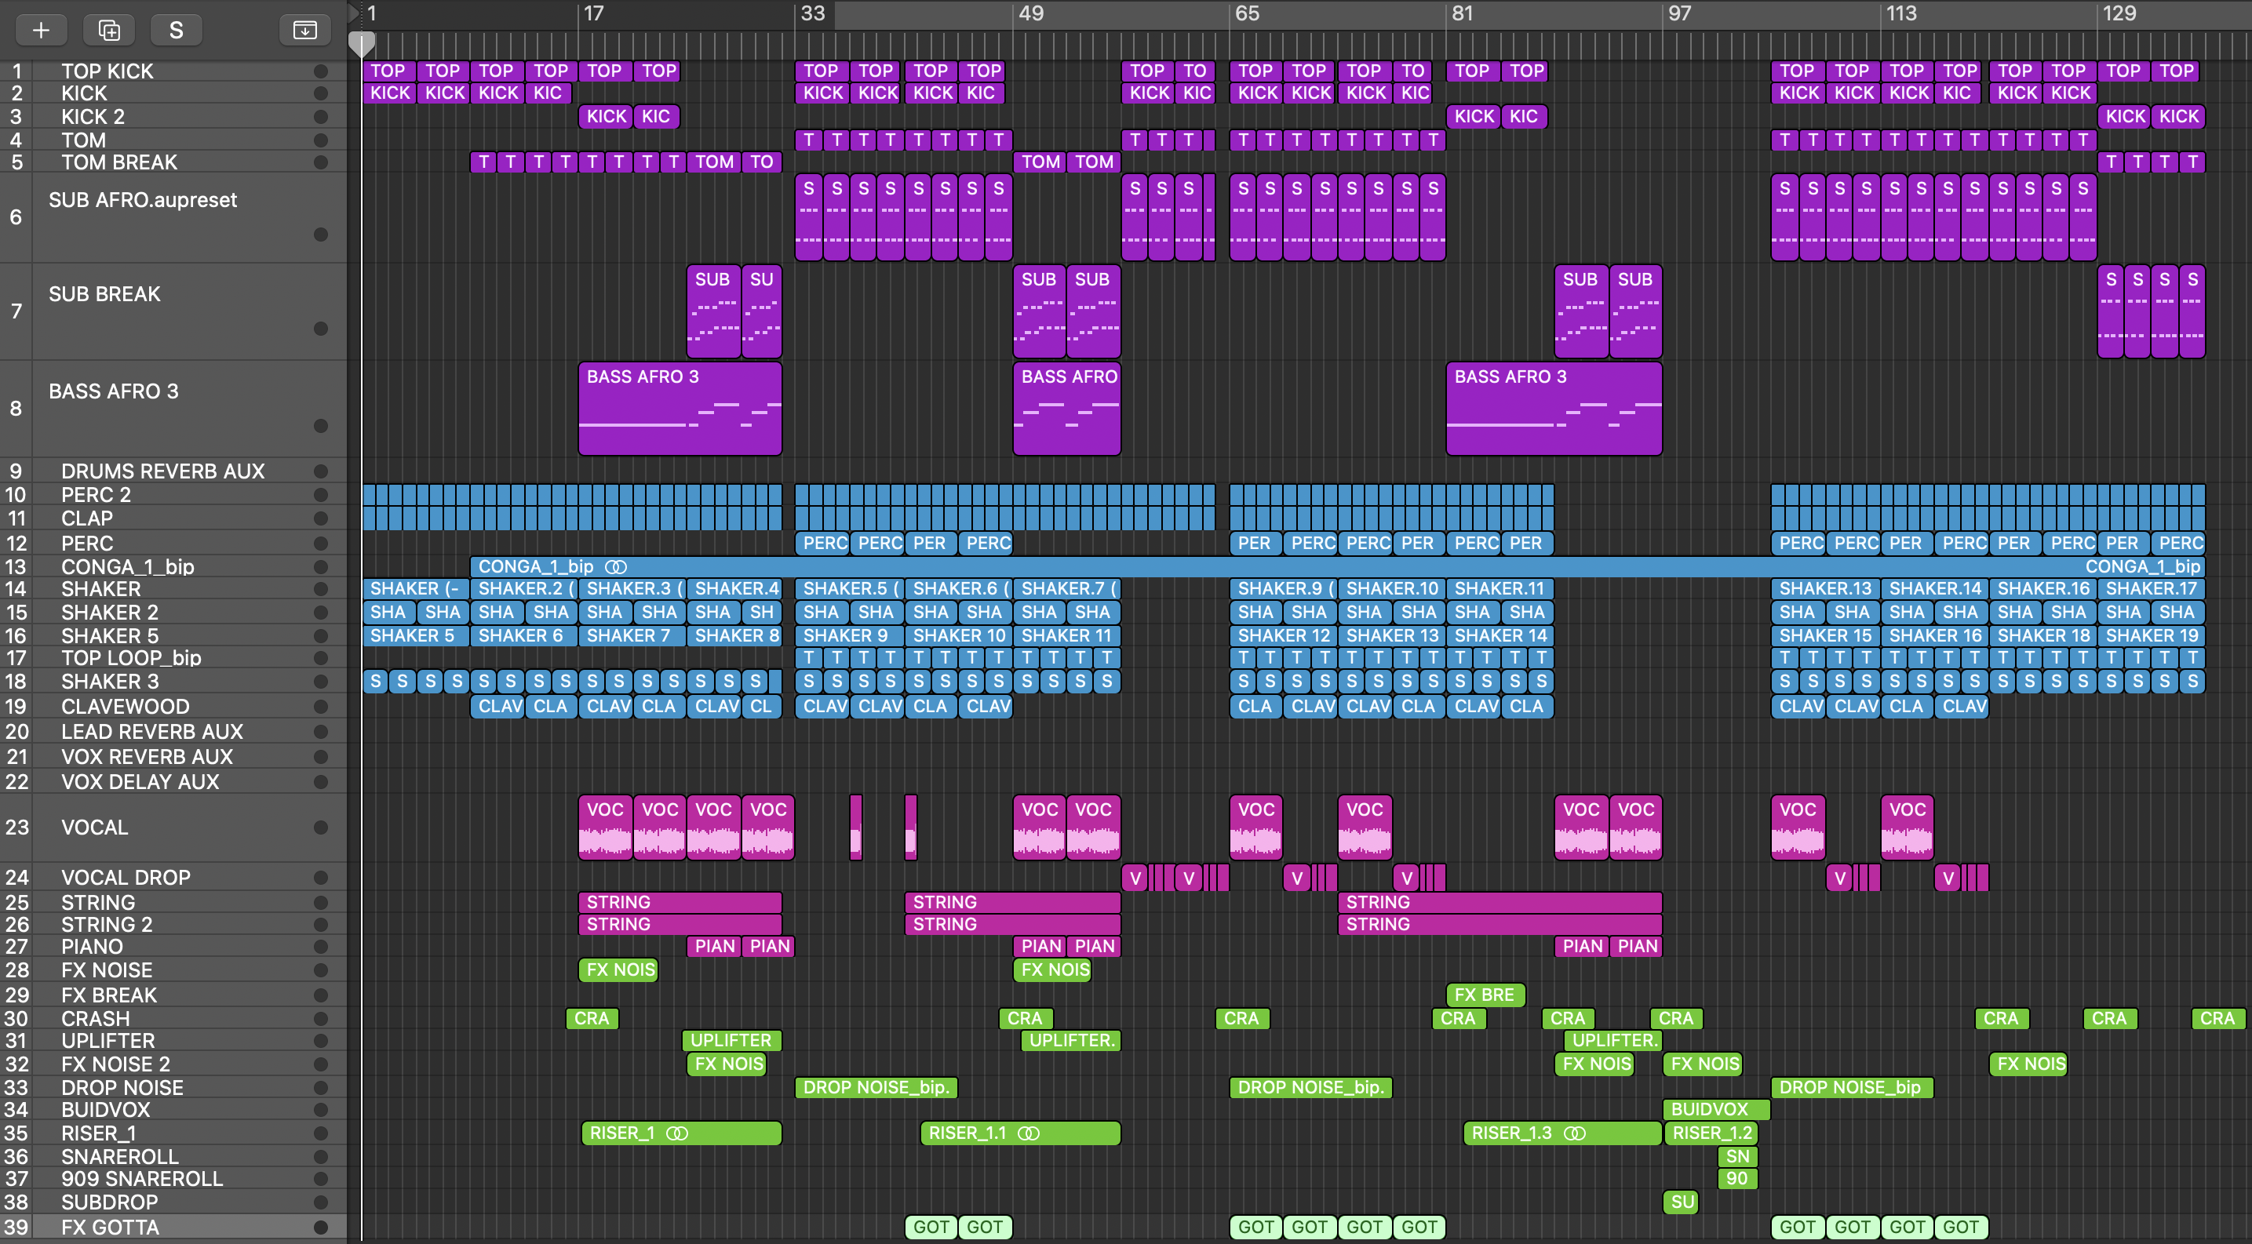Click the RISER_1.1 region's loop icon
The image size is (2252, 1244).
tap(1029, 1133)
